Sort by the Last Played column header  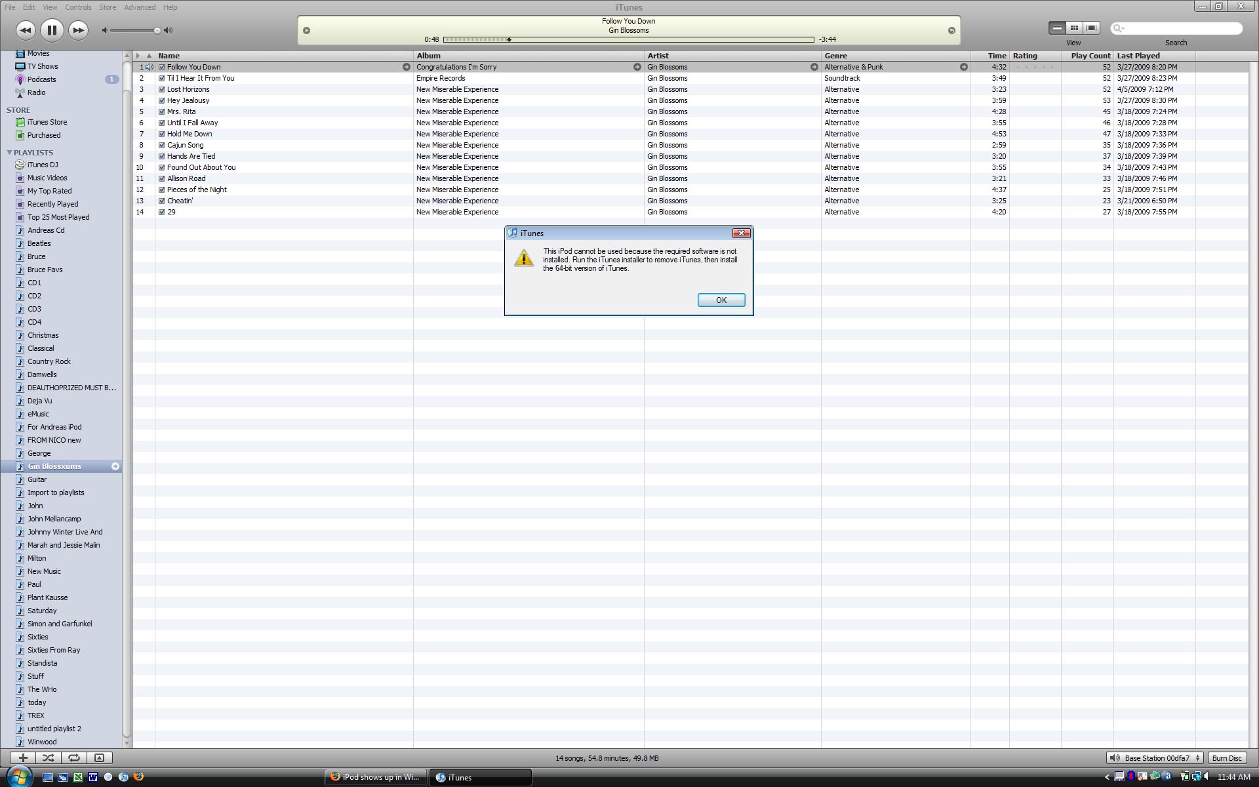[1155, 56]
